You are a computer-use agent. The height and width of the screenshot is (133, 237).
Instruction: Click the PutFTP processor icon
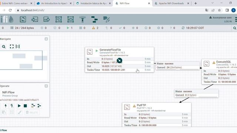click(x=127, y=107)
